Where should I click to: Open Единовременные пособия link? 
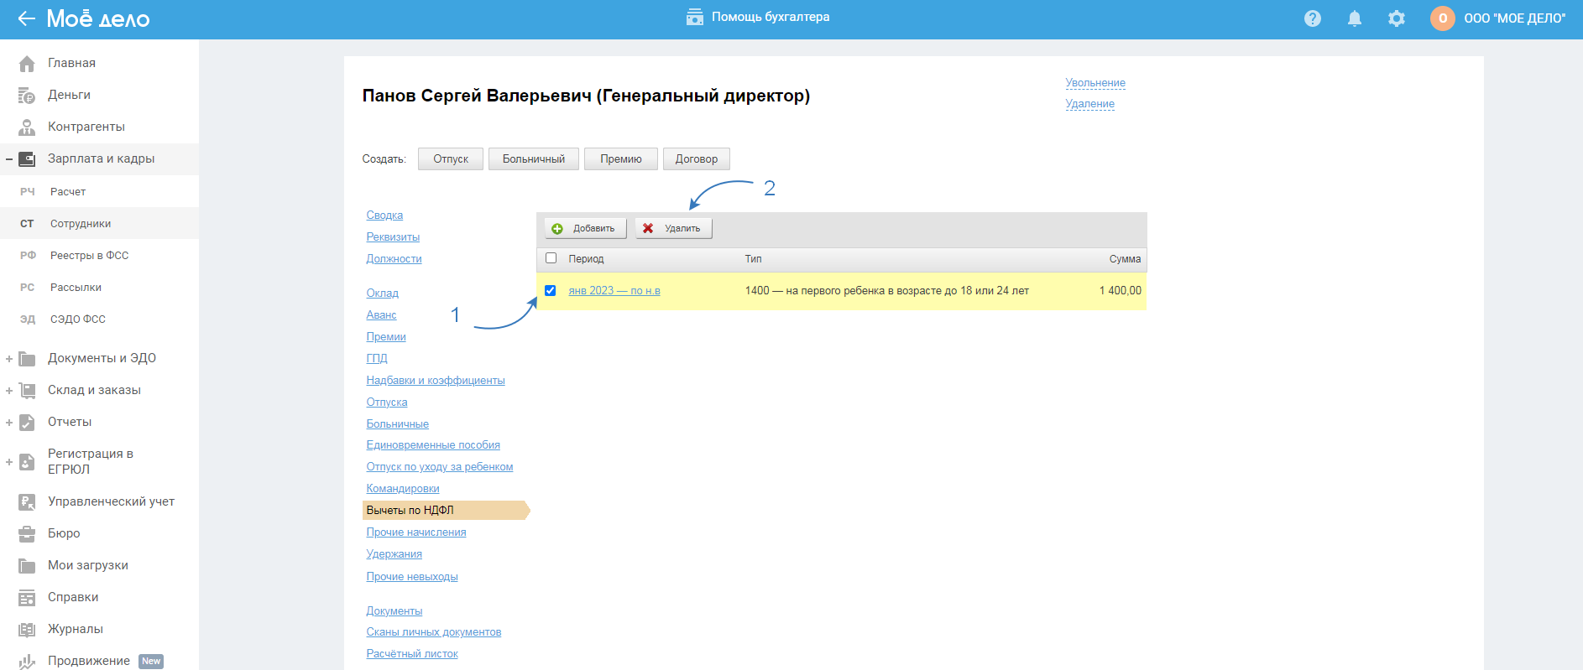(433, 445)
